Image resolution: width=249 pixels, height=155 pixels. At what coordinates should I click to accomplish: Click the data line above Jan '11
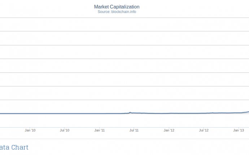pos(99,114)
